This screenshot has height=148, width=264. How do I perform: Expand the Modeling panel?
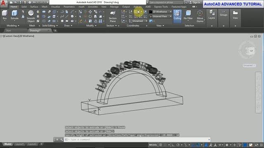click(x=13, y=25)
